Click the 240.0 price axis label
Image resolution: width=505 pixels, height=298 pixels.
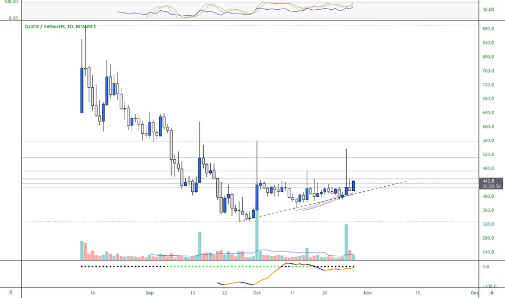(488, 252)
